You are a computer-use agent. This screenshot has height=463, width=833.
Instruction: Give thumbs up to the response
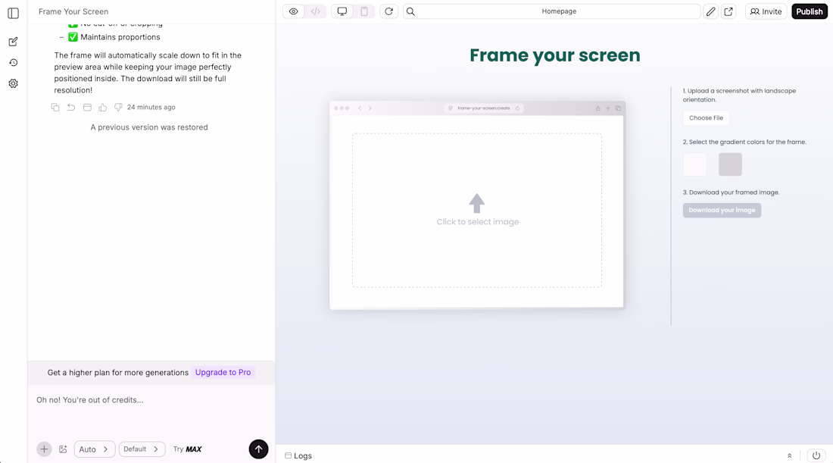click(x=102, y=108)
